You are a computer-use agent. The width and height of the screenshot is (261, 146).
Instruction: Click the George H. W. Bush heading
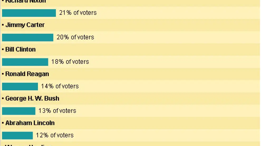(x=32, y=98)
